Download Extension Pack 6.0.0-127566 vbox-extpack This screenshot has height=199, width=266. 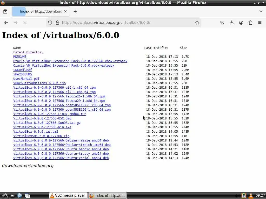pyautogui.click(x=70, y=61)
